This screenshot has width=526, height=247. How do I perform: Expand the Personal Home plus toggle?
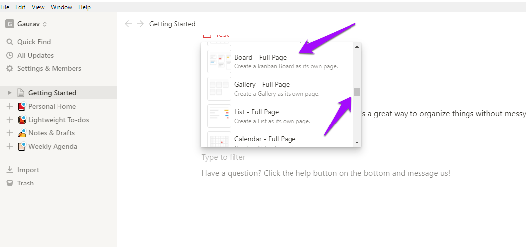point(10,106)
